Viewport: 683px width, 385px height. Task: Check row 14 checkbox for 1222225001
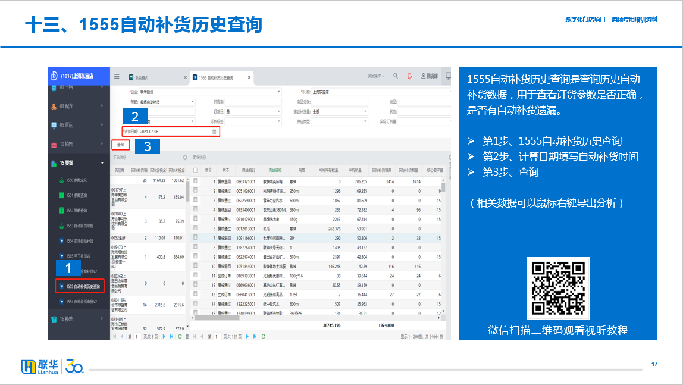[196, 303]
